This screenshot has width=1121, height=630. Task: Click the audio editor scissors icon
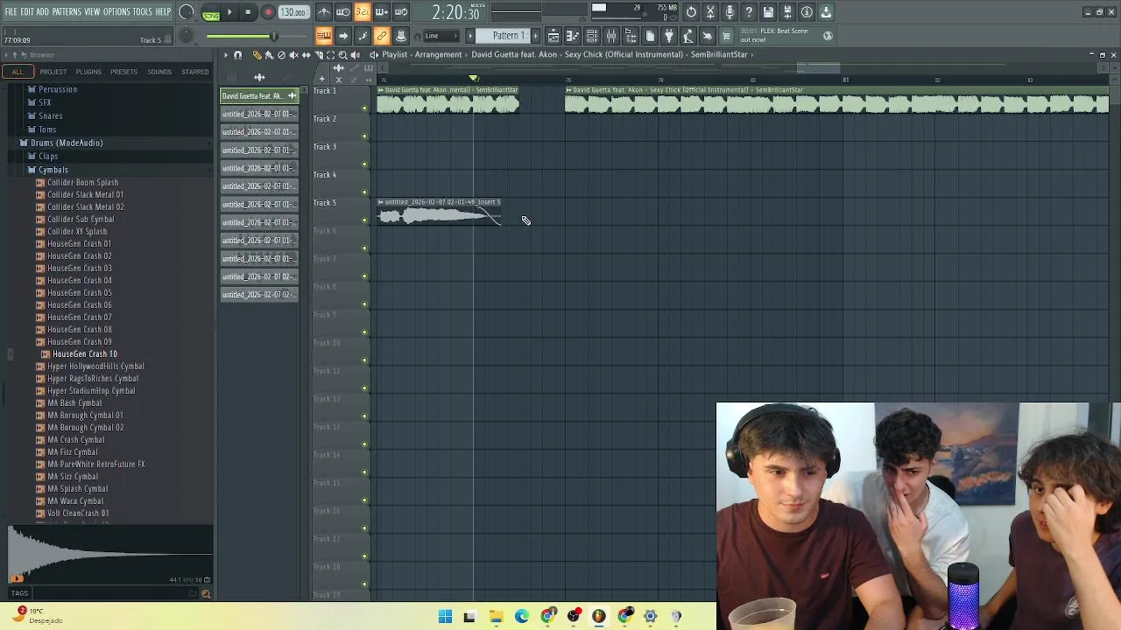tap(710, 12)
